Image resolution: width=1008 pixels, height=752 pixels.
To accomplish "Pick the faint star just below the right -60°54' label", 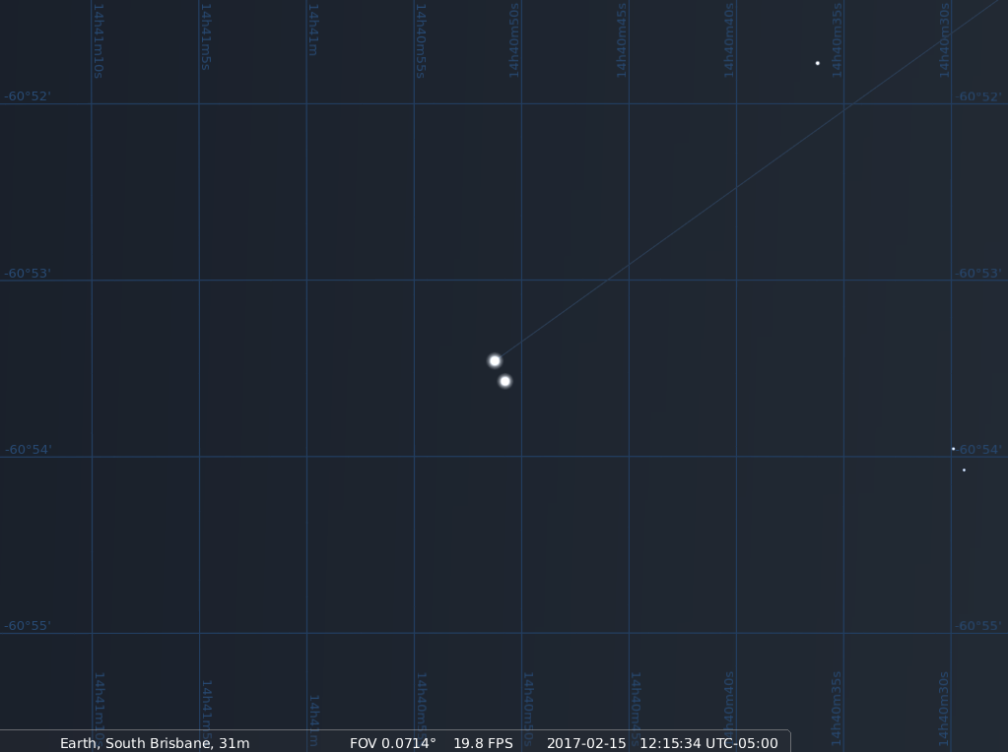I will point(964,470).
